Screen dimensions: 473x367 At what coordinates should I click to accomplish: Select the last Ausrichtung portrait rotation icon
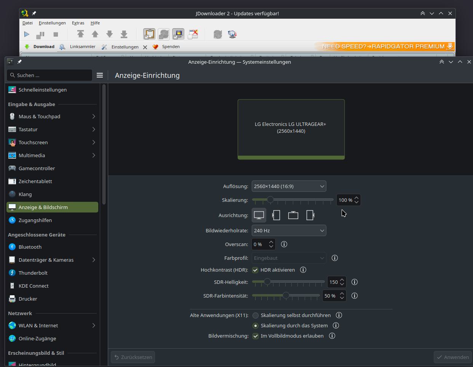tap(310, 215)
